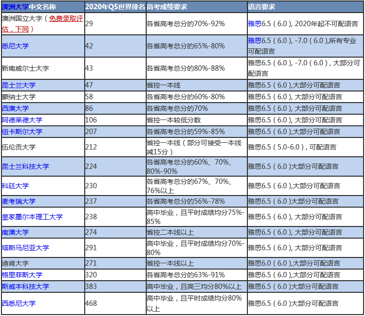
Task: Select the 各省高考总分的65%-80% cell
Action: (x=197, y=46)
